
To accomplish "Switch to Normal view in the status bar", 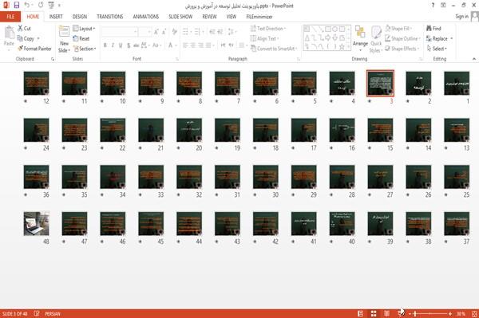I will [361, 313].
